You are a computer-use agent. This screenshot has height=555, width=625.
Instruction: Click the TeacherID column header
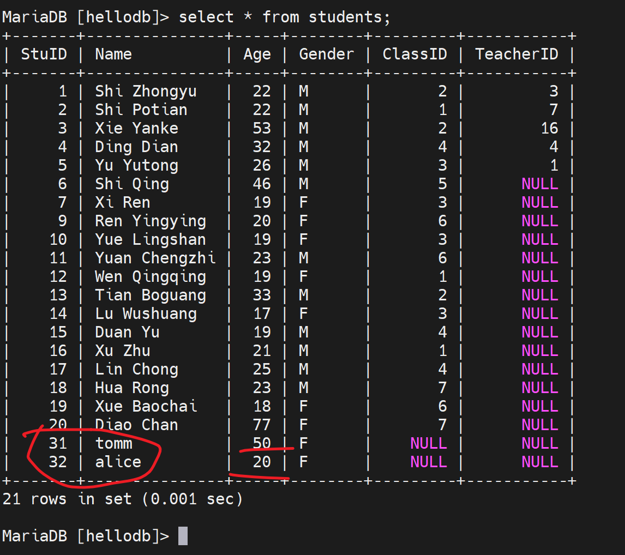(516, 54)
